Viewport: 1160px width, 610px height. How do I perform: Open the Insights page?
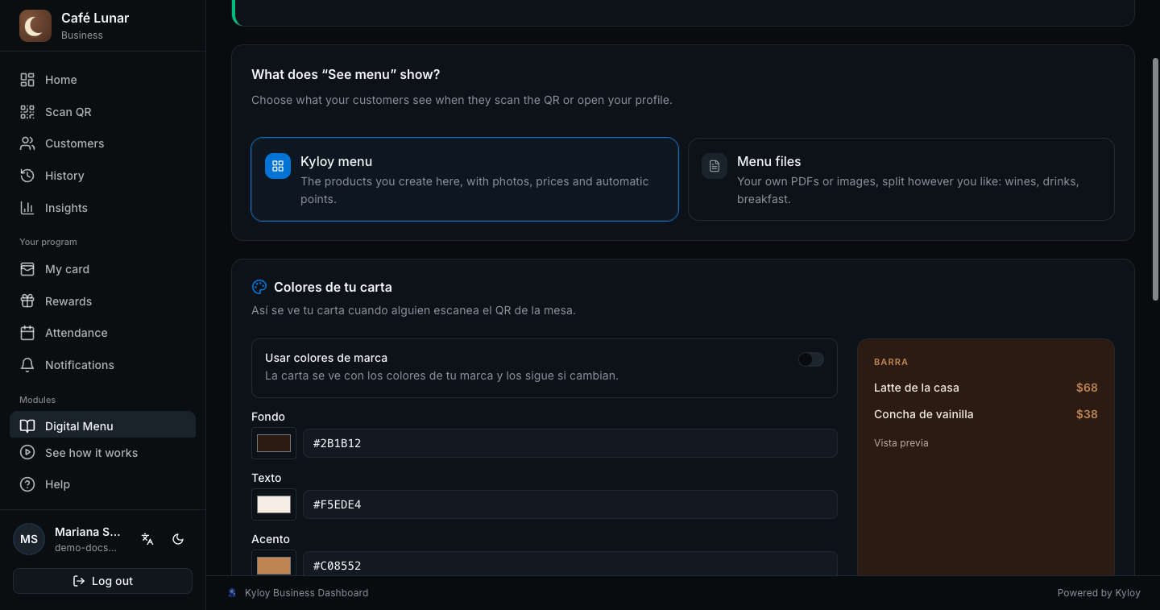point(102,208)
